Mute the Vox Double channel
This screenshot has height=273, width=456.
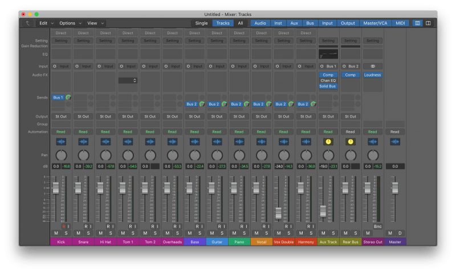coord(279,233)
